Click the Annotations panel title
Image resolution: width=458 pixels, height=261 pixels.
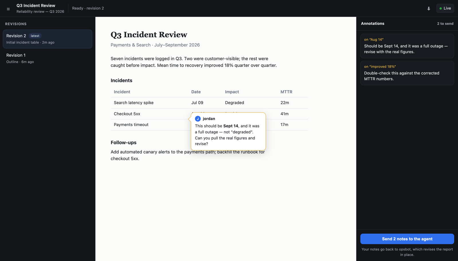coord(372,23)
